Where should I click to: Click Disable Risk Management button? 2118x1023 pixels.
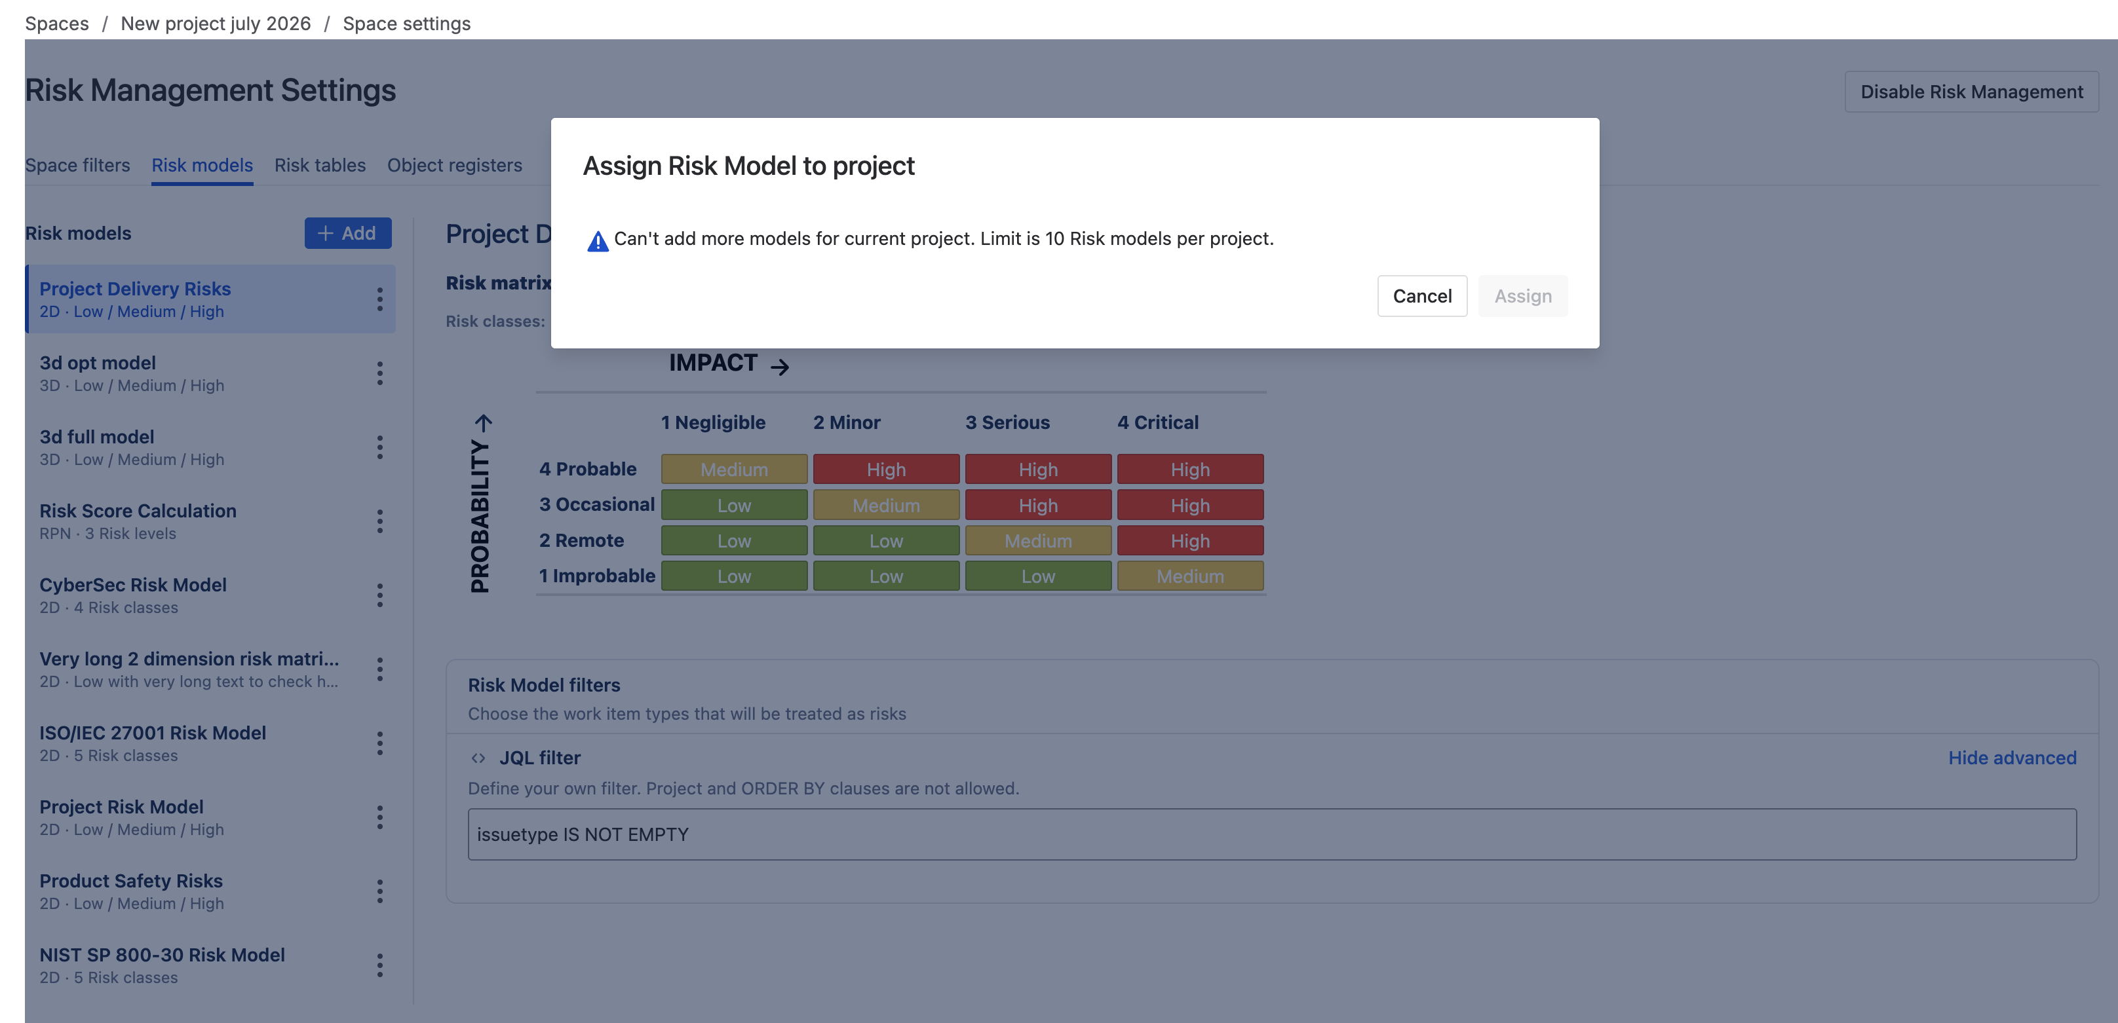tap(1972, 92)
